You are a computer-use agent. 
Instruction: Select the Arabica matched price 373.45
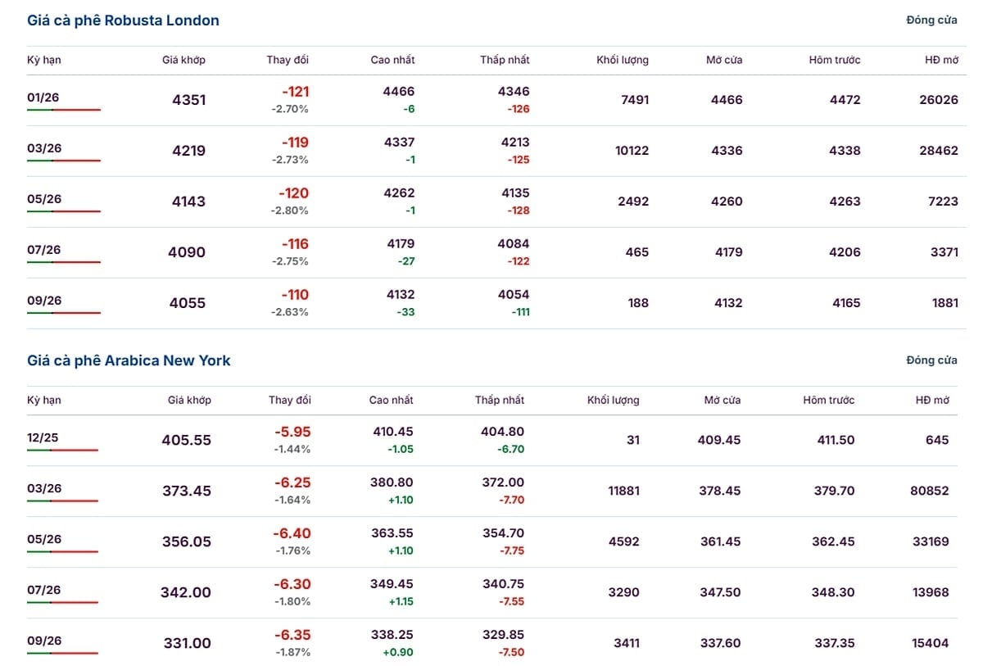click(x=186, y=491)
